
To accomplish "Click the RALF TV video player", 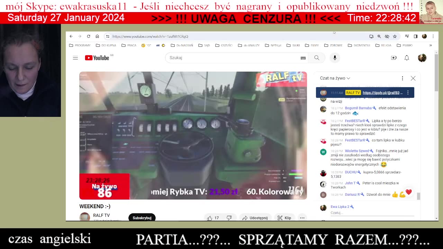I will click(x=193, y=136).
